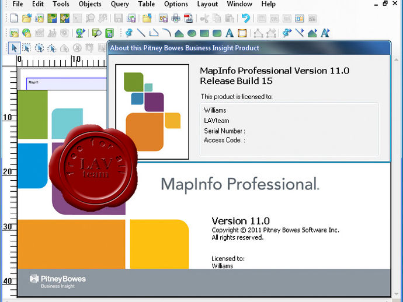This screenshot has height=302, width=403.
Task: Select the Text tool letter A
Action: [230, 33]
